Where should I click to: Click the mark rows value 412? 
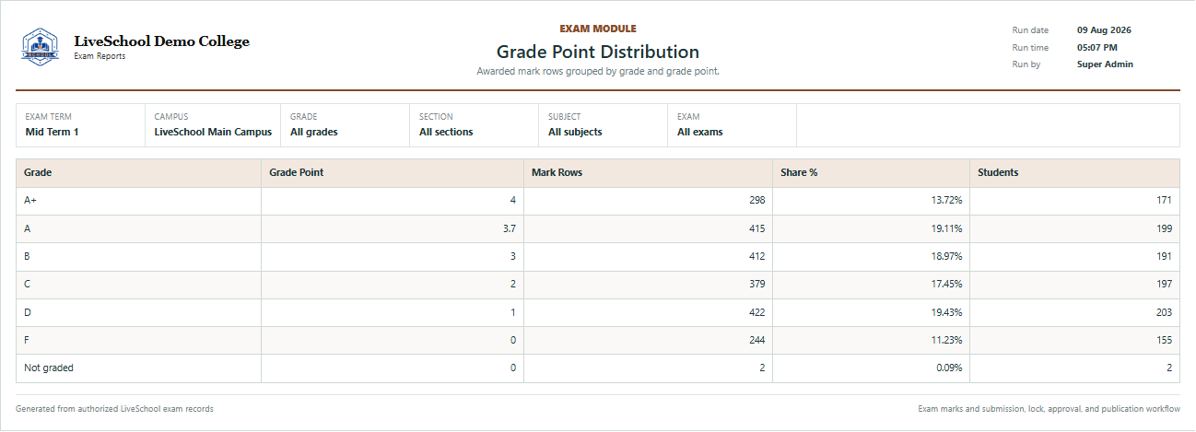click(x=756, y=256)
